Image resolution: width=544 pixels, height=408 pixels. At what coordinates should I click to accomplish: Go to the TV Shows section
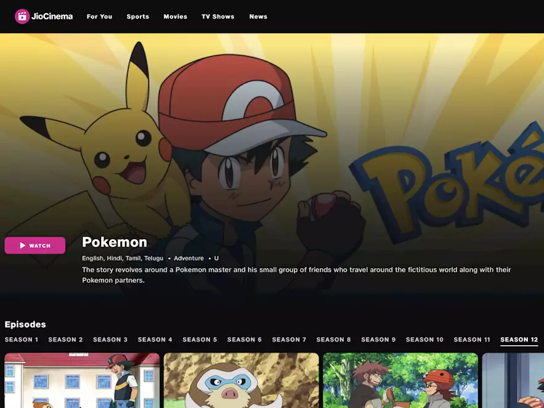(x=217, y=17)
